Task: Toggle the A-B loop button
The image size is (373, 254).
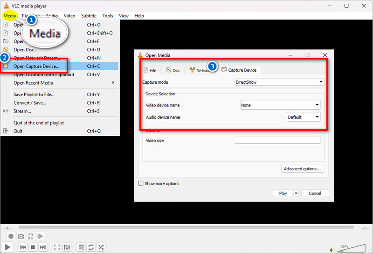Action: click(31, 236)
